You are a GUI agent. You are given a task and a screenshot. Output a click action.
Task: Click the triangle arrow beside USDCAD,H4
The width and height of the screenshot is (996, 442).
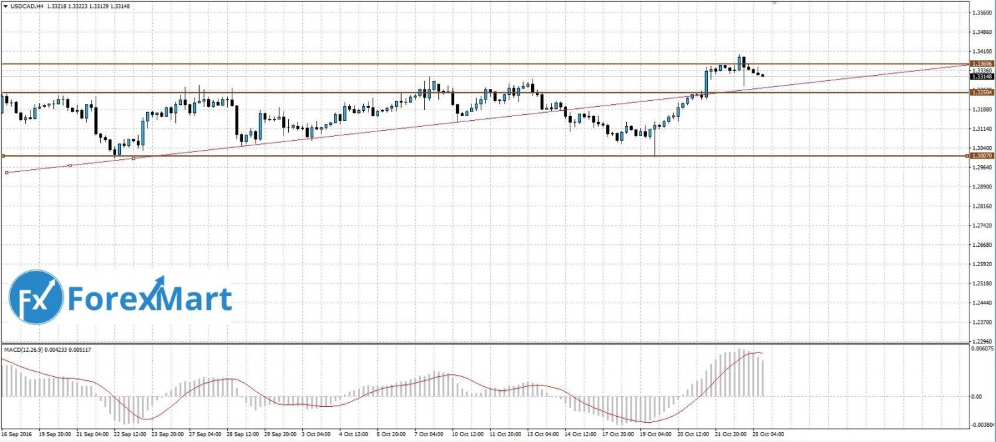pyautogui.click(x=5, y=7)
